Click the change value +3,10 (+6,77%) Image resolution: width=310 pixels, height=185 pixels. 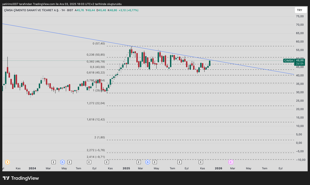click(128, 10)
